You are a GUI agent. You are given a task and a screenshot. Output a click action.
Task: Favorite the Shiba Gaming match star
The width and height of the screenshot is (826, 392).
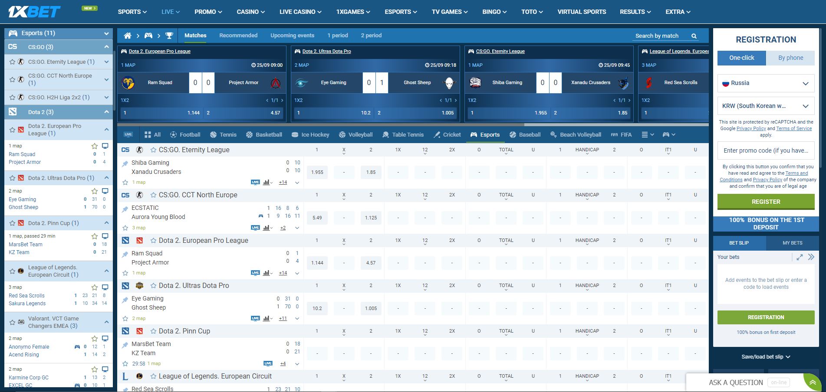[x=125, y=183]
